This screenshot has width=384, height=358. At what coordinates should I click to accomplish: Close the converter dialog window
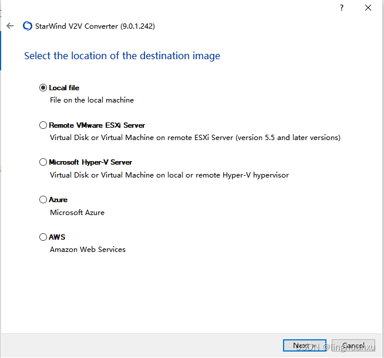click(x=368, y=8)
